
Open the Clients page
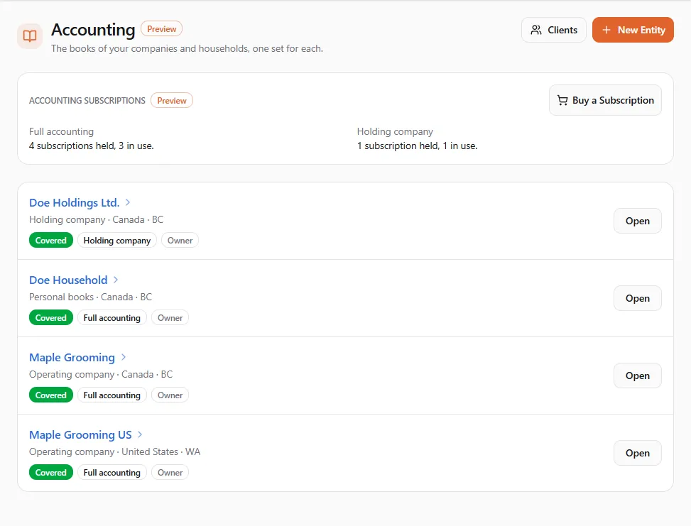(x=554, y=30)
